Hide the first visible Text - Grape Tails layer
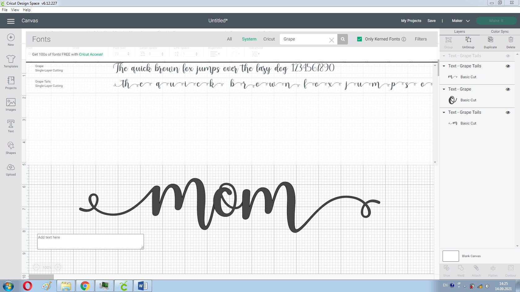This screenshot has height=292, width=520. (x=508, y=66)
